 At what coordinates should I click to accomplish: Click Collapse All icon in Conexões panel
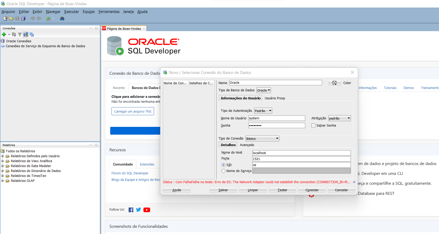32,35
